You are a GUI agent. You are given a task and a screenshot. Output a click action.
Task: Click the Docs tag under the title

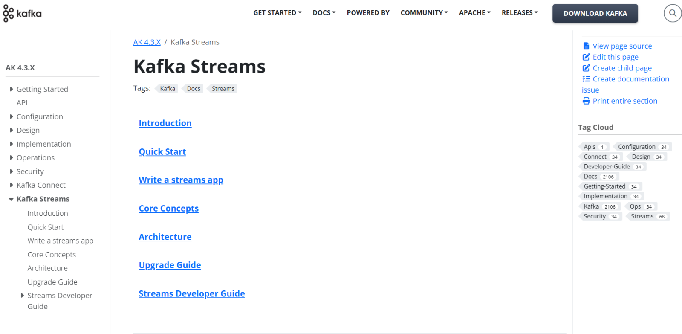tap(193, 89)
